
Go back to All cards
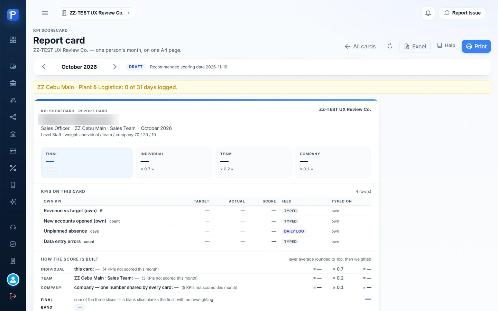tap(360, 46)
